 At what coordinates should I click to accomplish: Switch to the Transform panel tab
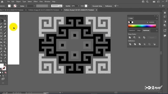(x=132, y=31)
